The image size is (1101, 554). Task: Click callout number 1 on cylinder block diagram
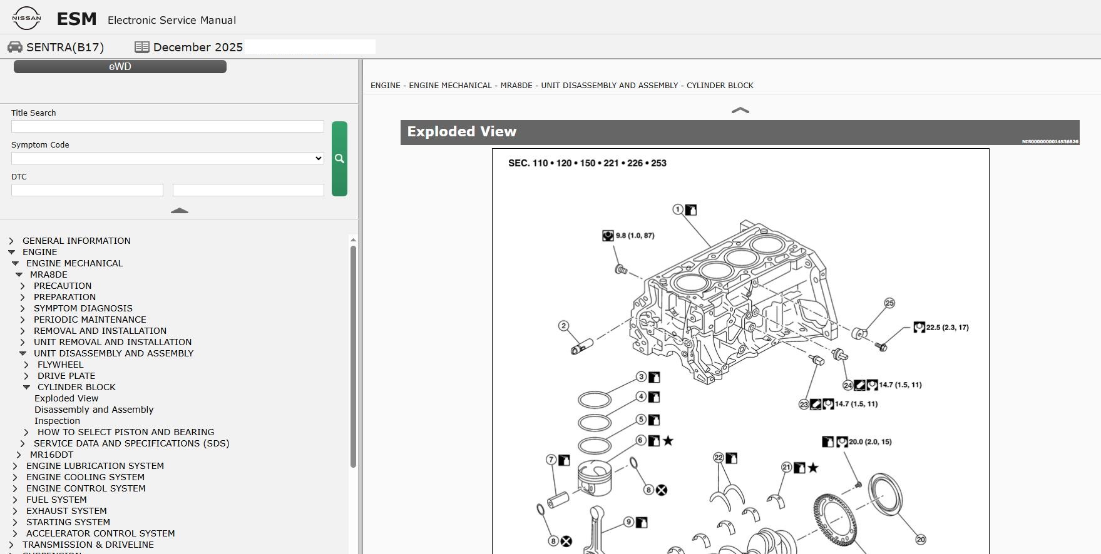coord(678,209)
